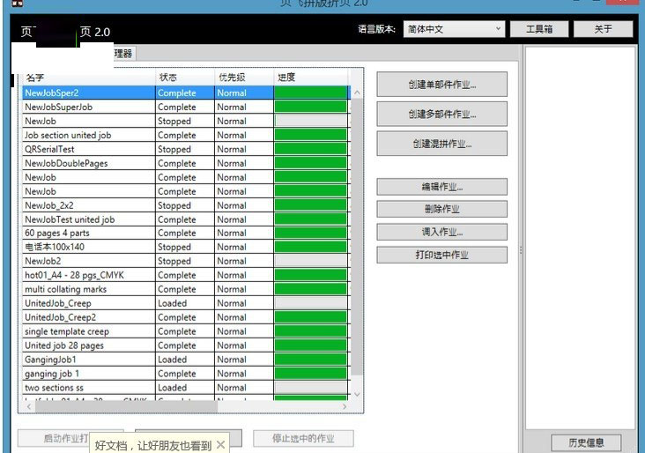
Task: Open the 语言版本 language dropdown
Action: pyautogui.click(x=454, y=29)
